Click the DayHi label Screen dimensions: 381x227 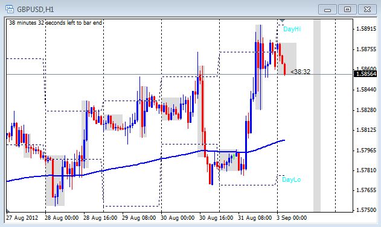[292, 29]
